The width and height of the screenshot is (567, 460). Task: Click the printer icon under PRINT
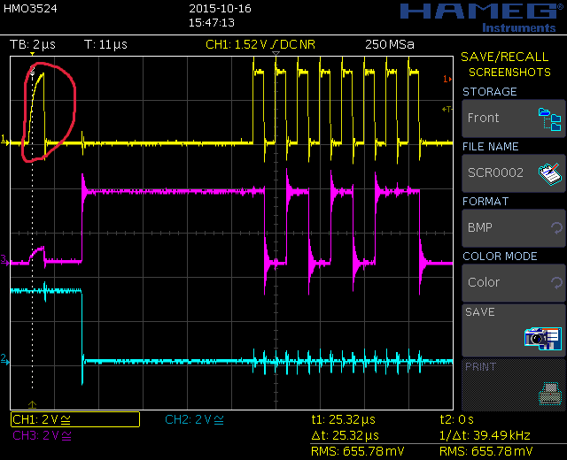coord(550,394)
